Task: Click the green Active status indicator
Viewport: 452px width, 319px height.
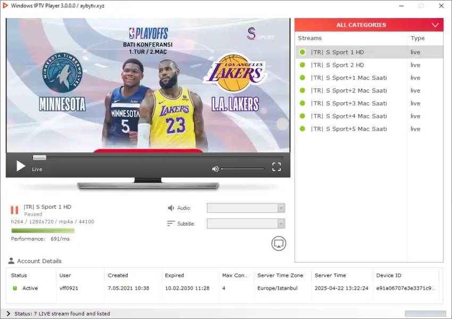Action: point(15,288)
